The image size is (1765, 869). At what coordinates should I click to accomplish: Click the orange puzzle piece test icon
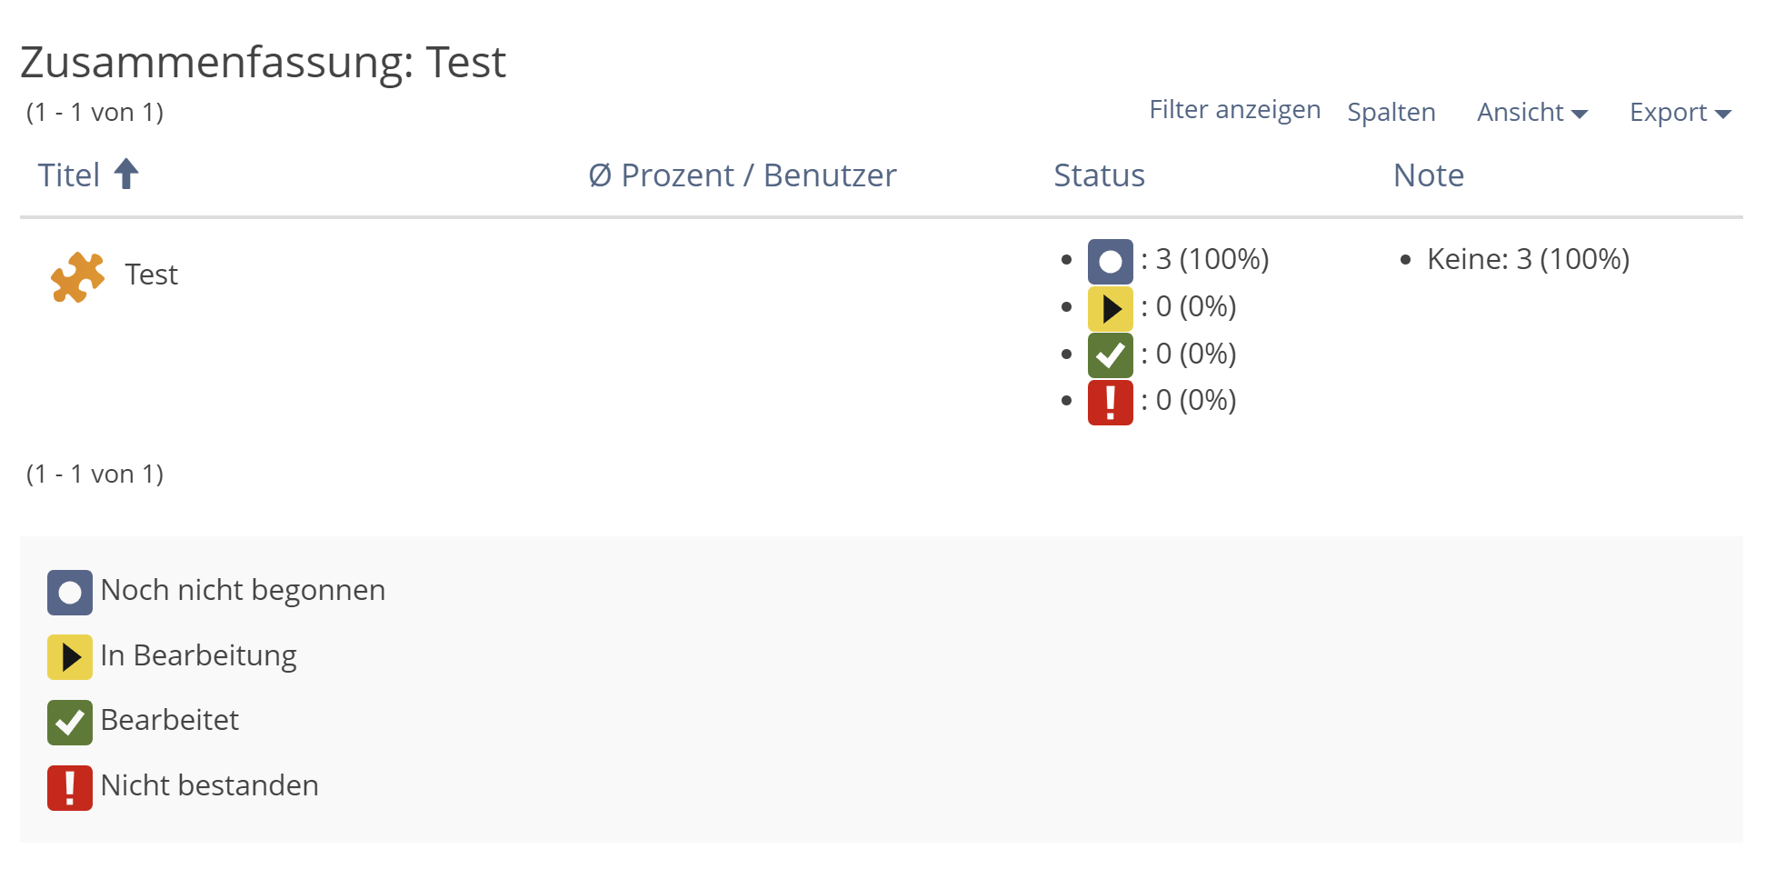[x=77, y=276]
